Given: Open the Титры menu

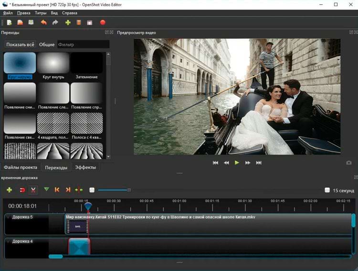Looking at the screenshot, I should tap(41, 13).
